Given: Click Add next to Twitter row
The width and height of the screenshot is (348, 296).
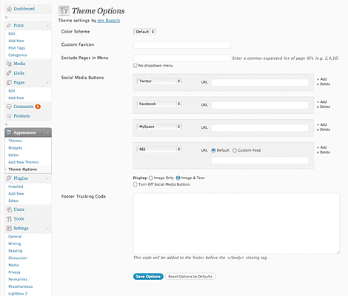Looking at the screenshot, I should [322, 79].
